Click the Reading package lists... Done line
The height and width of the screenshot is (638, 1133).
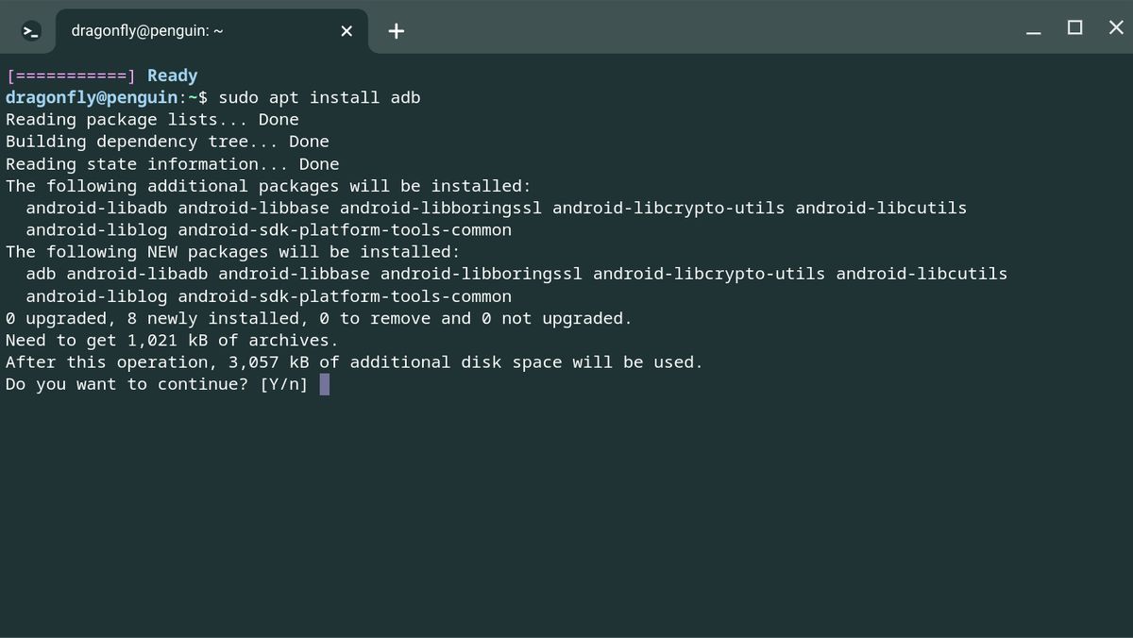(x=152, y=120)
